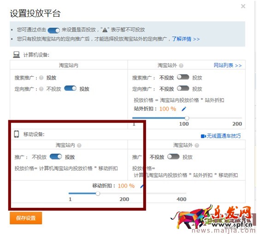This screenshot has height=234, width=257.
Task: Close the 设置投放平台 dialog
Action: pyautogui.click(x=243, y=6)
